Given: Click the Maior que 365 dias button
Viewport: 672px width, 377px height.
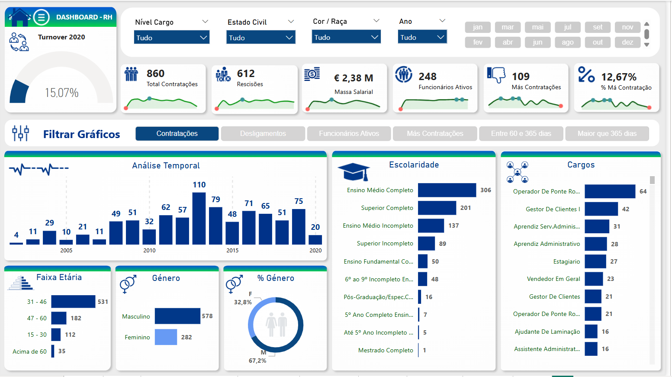Looking at the screenshot, I should [607, 134].
